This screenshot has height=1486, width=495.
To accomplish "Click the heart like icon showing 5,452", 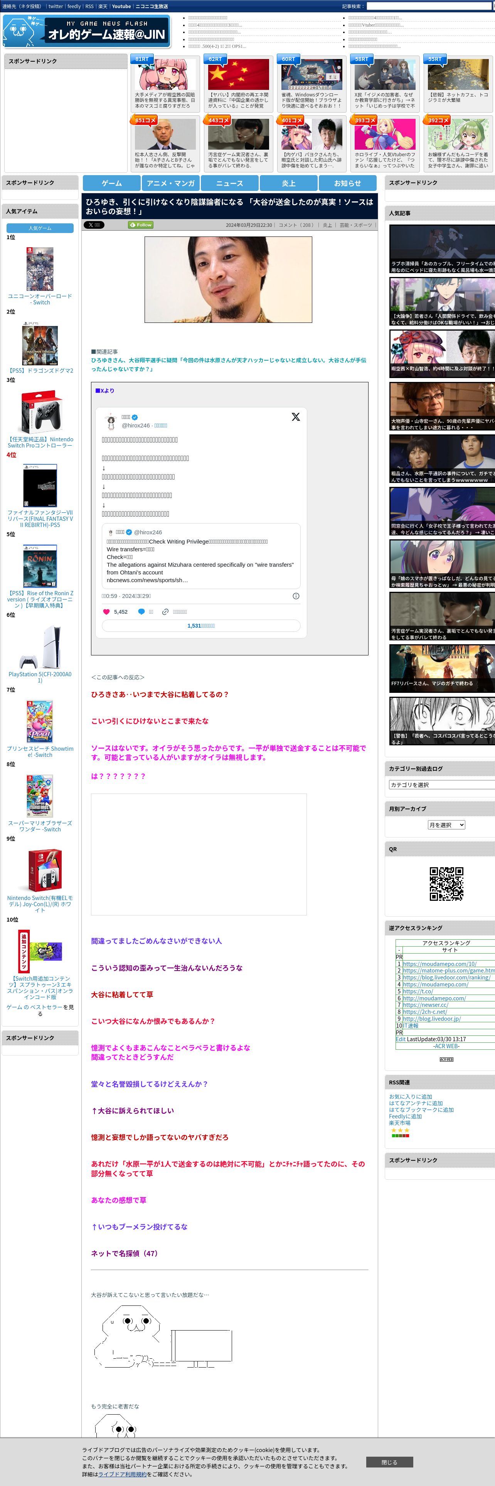I will [x=106, y=611].
